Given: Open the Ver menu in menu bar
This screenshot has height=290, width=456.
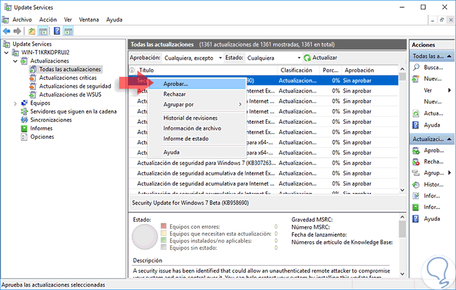Looking at the screenshot, I should (x=68, y=20).
